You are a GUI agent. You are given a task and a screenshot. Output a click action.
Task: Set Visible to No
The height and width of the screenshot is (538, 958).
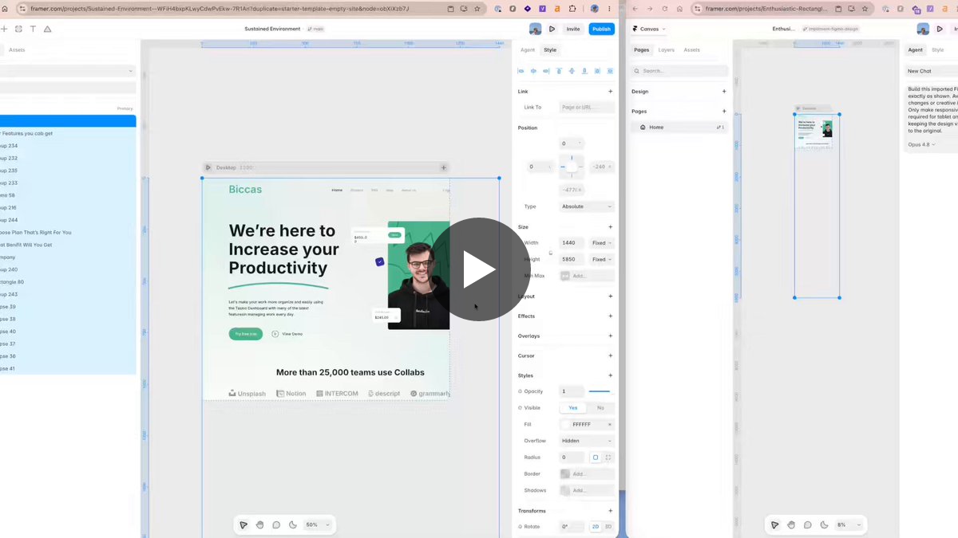coord(600,408)
